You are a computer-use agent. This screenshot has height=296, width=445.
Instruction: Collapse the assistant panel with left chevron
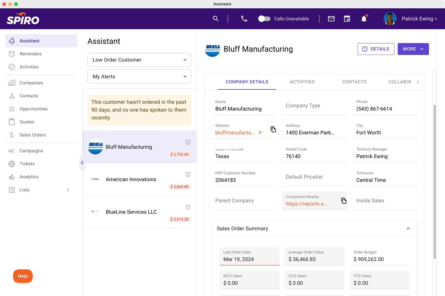(82, 163)
